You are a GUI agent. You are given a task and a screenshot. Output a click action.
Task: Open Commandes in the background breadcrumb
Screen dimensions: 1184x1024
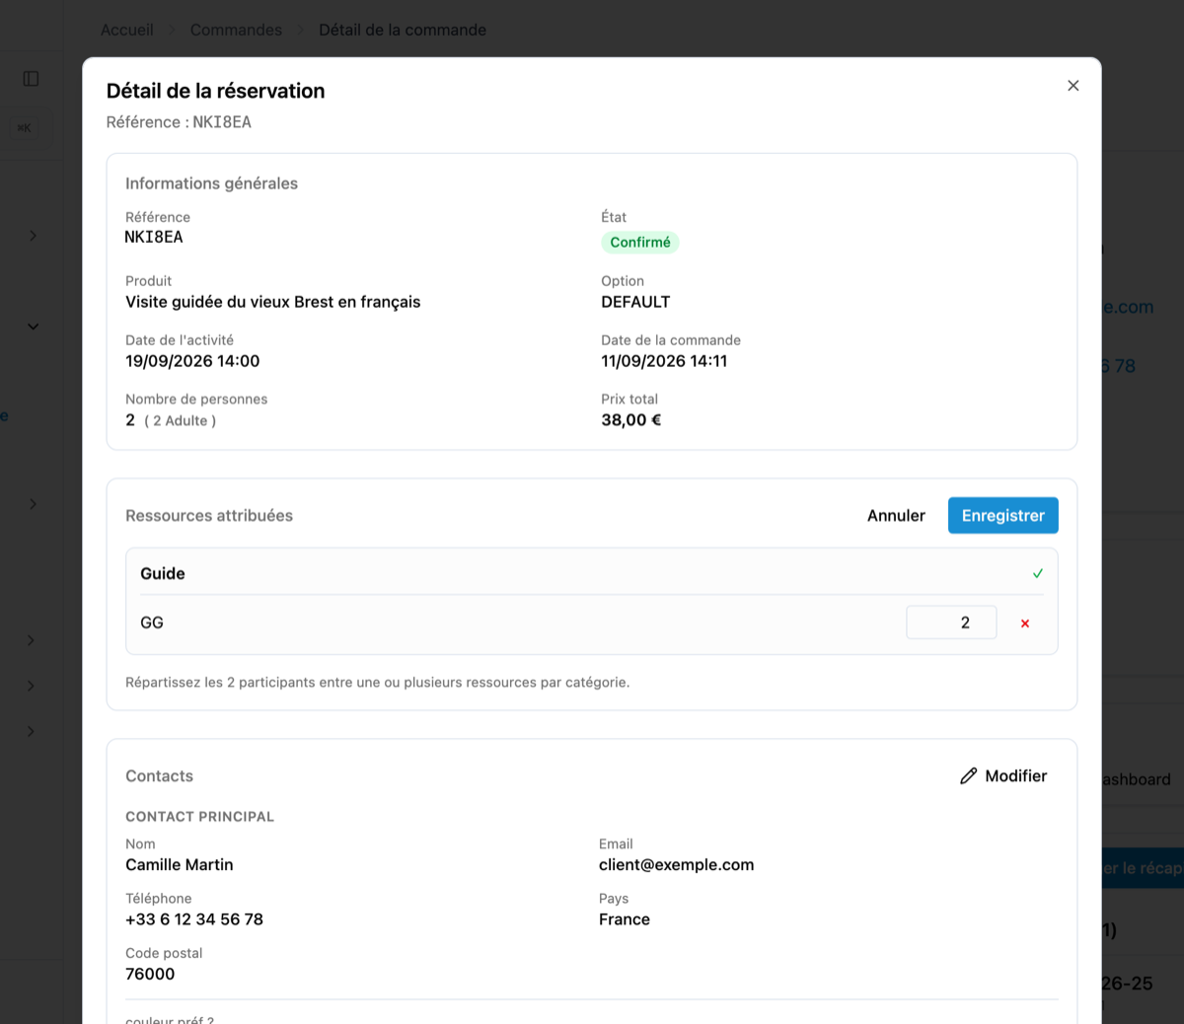coord(236,30)
